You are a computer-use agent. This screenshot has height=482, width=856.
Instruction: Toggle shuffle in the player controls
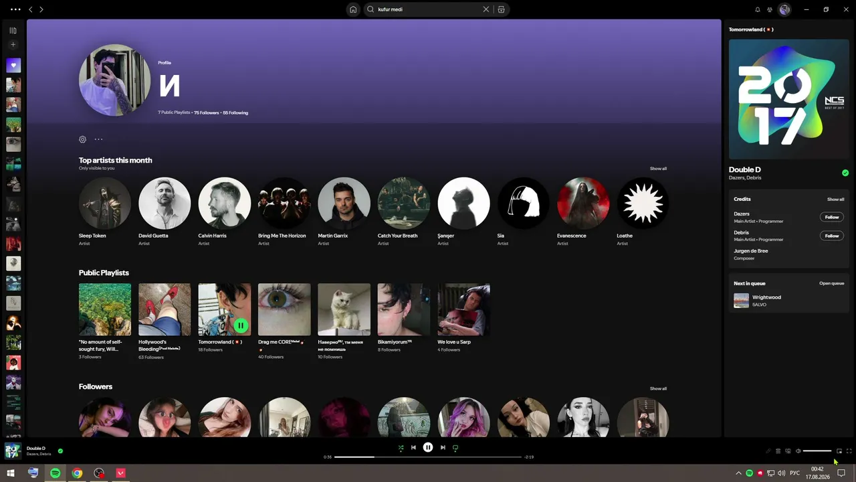[401, 448]
